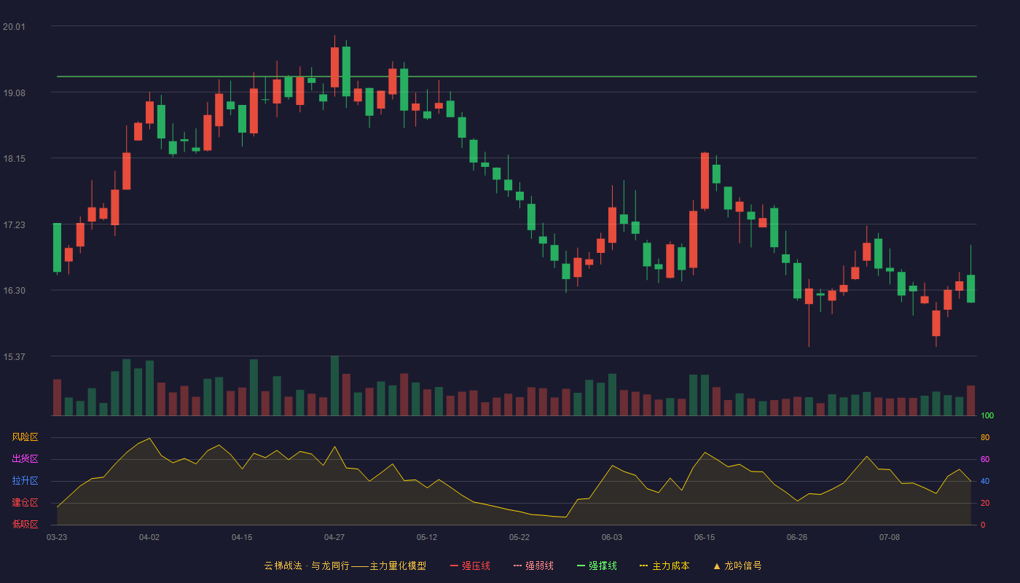Click the yellow triangle icon beside 龙吟信号
Screen dimensions: 1020x583
(x=717, y=566)
